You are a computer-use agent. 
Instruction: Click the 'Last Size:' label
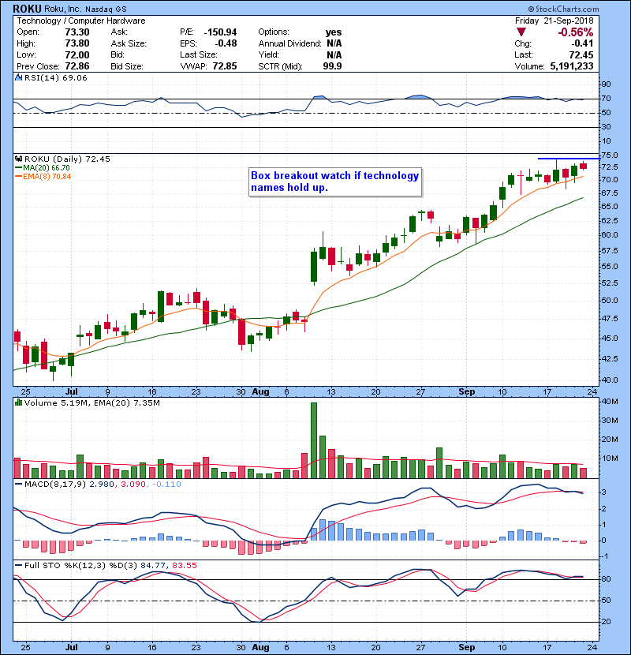[x=199, y=54]
